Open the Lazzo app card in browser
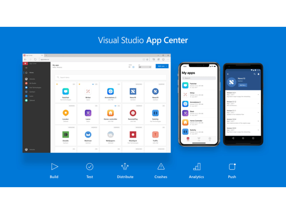This screenshot has height=214, width=286. (x=88, y=114)
